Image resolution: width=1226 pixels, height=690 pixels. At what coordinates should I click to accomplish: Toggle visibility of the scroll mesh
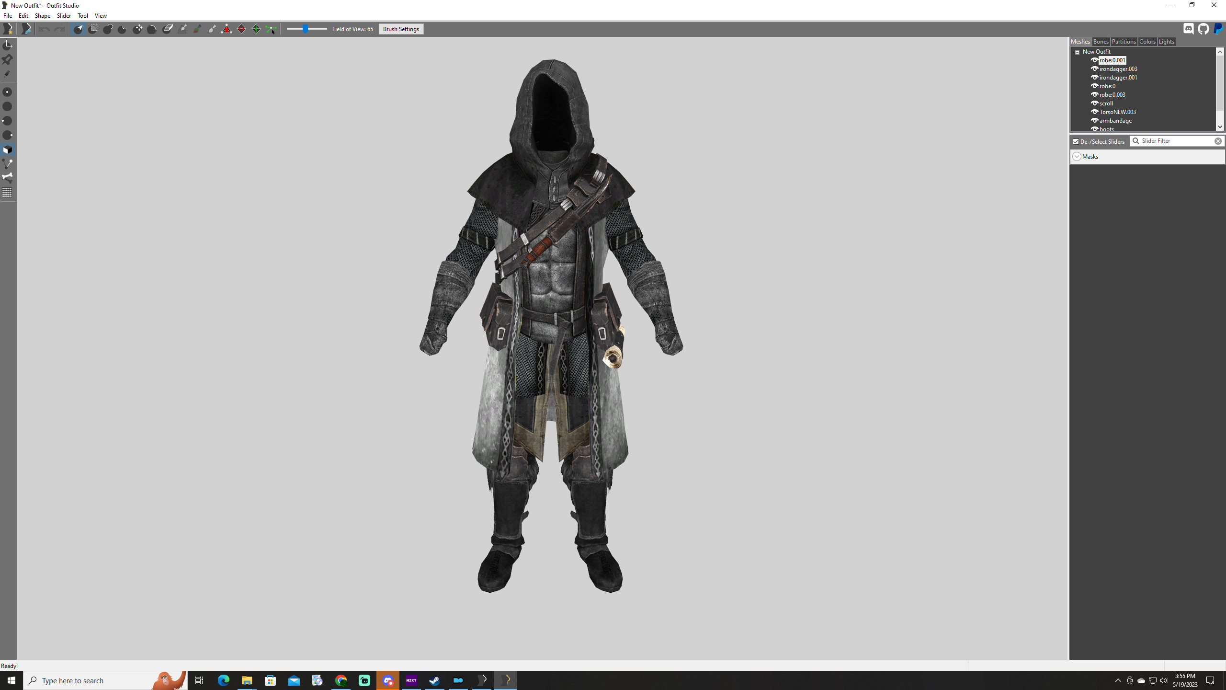point(1096,103)
